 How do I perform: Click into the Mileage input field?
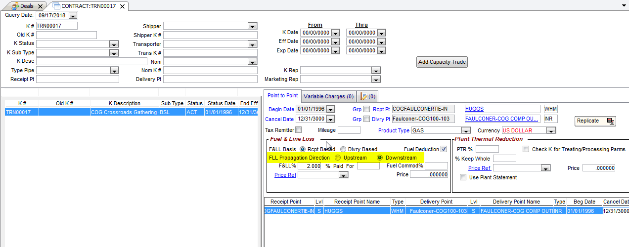[349, 130]
